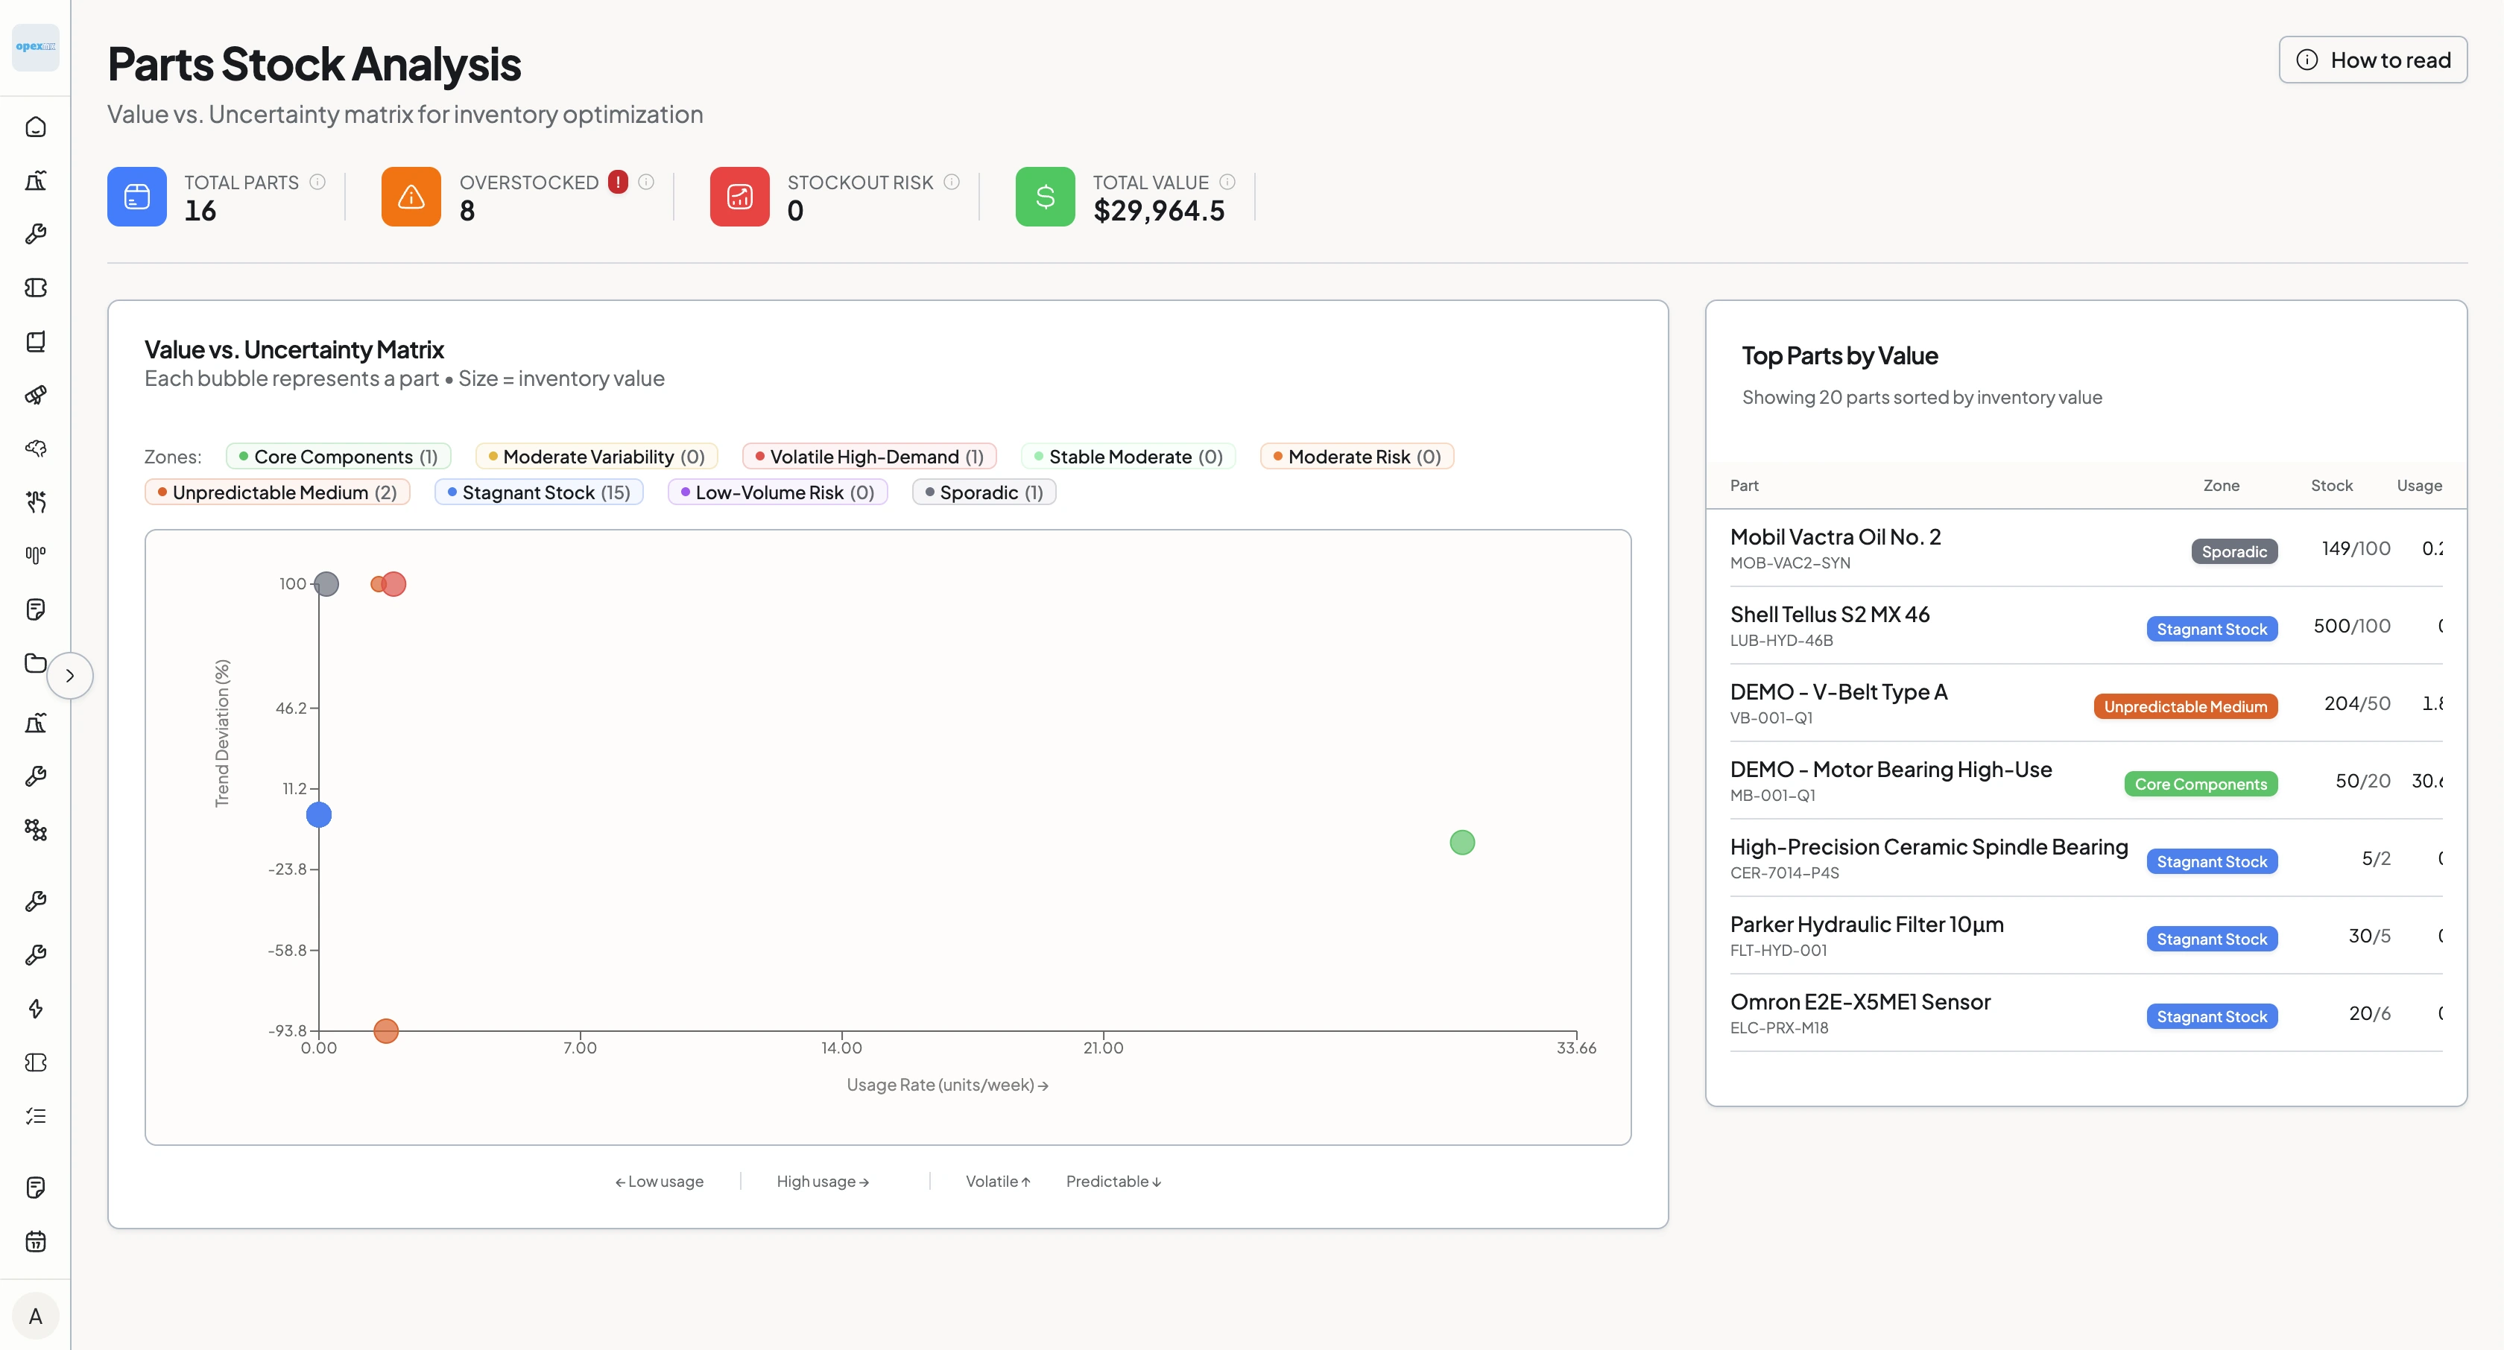The image size is (2504, 1350).
Task: Click the Sporadic badge for Mobil Vactra
Action: pyautogui.click(x=2233, y=551)
